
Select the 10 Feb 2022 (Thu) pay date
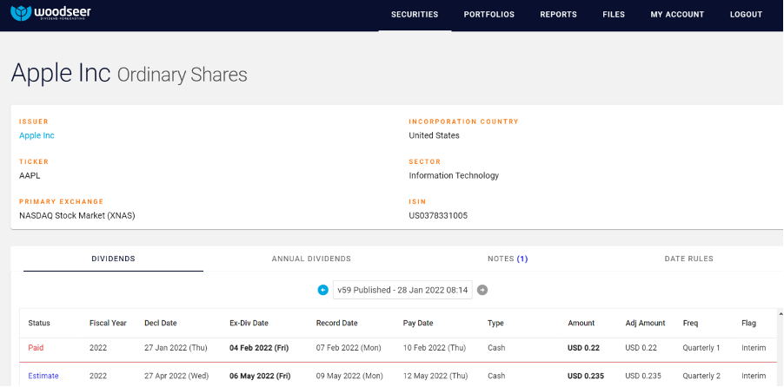pyautogui.click(x=435, y=348)
